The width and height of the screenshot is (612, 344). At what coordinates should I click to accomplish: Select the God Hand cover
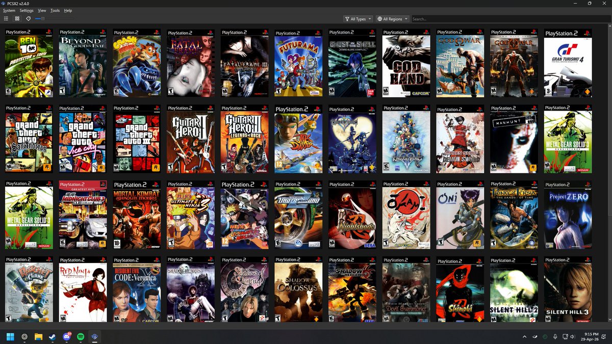406,63
